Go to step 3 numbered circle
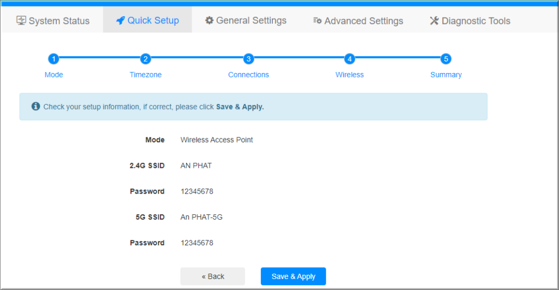 (x=248, y=59)
